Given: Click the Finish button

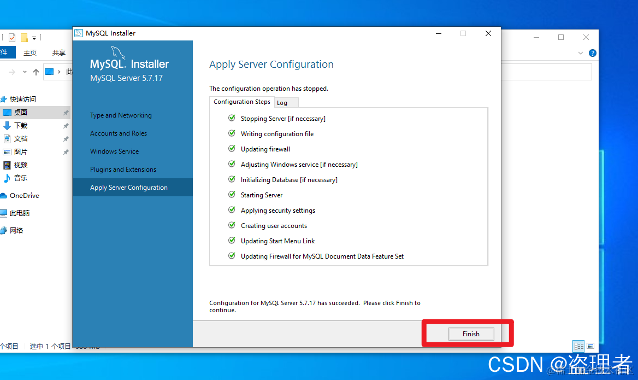Looking at the screenshot, I should (x=471, y=334).
